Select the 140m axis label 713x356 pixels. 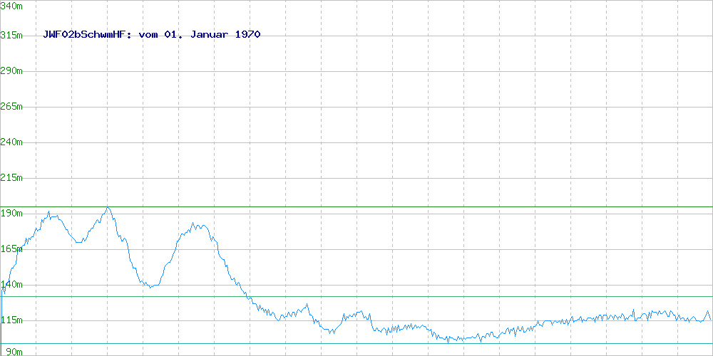pyautogui.click(x=12, y=284)
